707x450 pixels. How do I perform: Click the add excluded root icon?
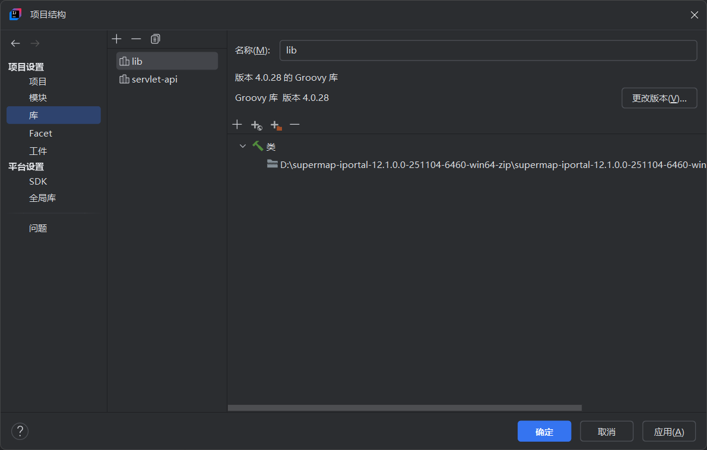click(275, 125)
